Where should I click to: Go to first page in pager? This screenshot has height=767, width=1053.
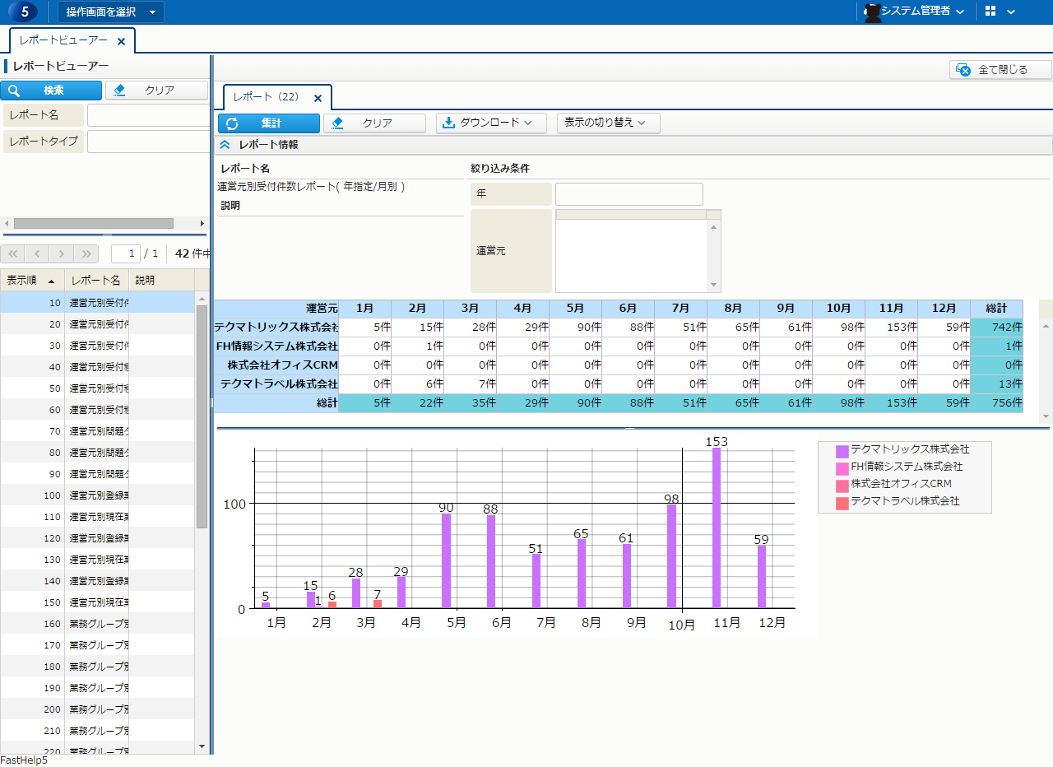pos(12,253)
